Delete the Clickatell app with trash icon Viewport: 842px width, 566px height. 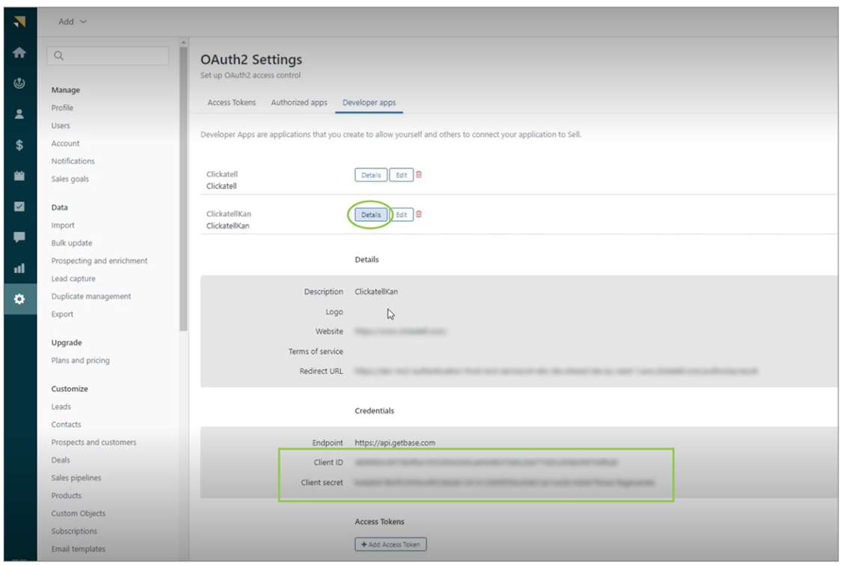419,174
